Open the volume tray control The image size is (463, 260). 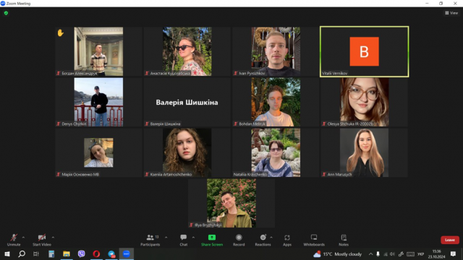(x=392, y=254)
